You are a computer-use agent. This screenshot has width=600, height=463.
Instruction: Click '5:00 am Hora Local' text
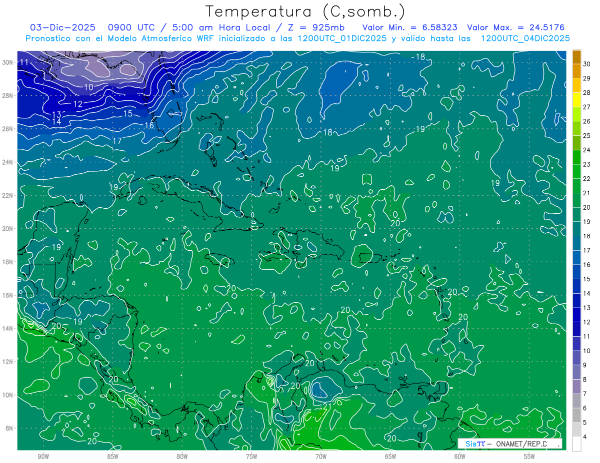coord(218,27)
